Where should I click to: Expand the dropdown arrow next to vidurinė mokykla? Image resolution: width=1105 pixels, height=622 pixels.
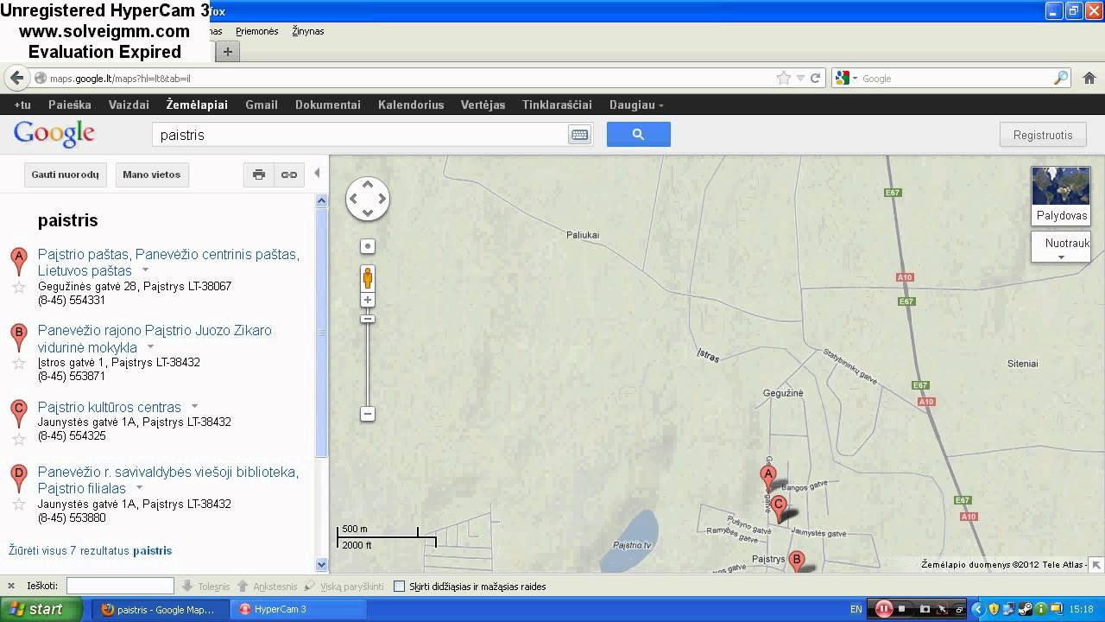(150, 347)
